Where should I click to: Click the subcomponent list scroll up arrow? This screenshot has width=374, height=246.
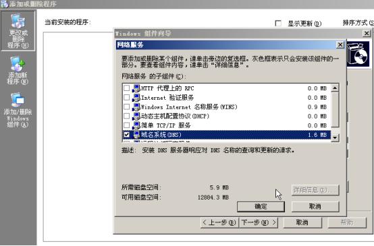(x=335, y=88)
